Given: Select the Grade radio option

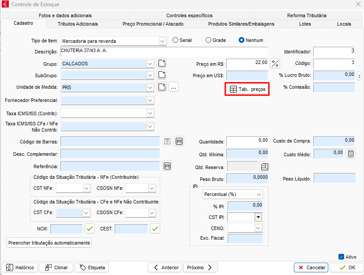Looking at the screenshot, I should [209, 40].
